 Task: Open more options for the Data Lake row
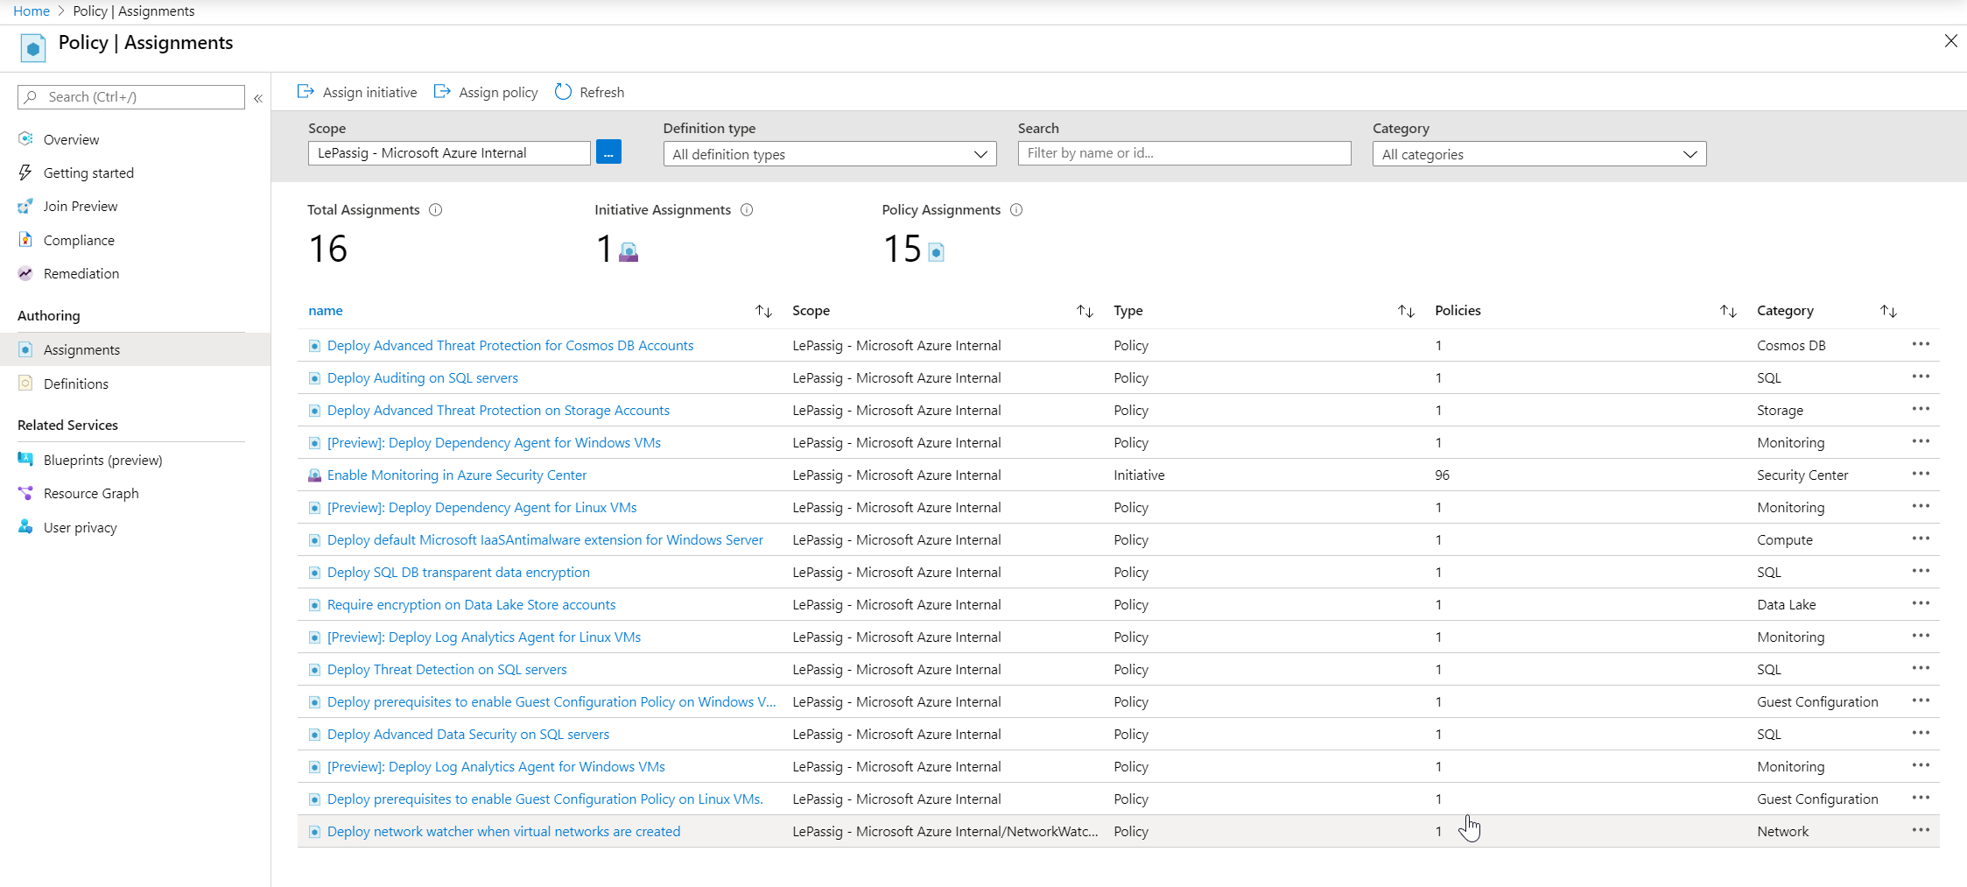pos(1921,603)
